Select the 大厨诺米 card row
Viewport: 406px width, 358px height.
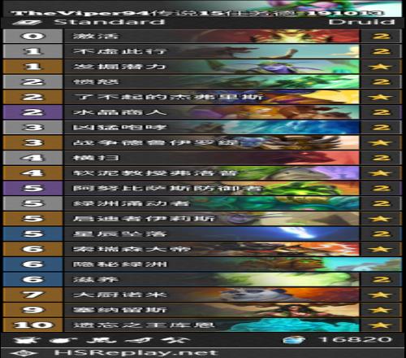(202, 295)
